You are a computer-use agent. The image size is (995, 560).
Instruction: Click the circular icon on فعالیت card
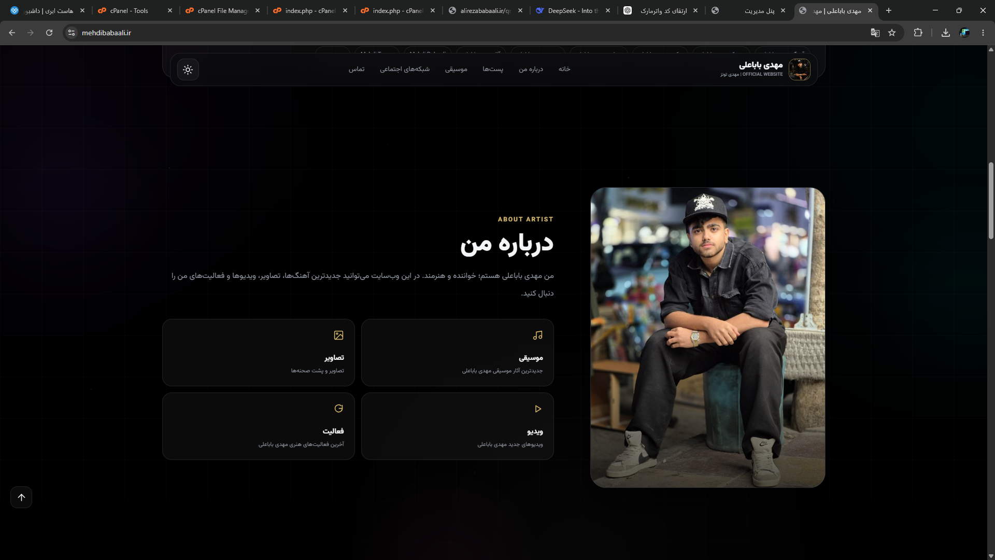tap(339, 409)
